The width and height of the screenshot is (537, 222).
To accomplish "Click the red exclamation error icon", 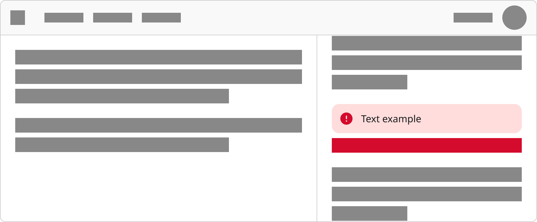I will click(x=346, y=119).
